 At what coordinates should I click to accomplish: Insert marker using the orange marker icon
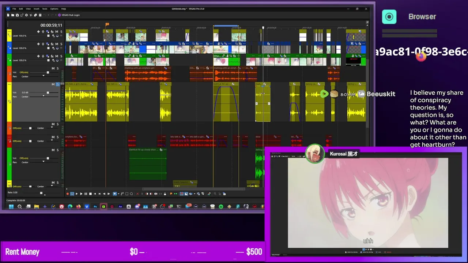(171, 194)
